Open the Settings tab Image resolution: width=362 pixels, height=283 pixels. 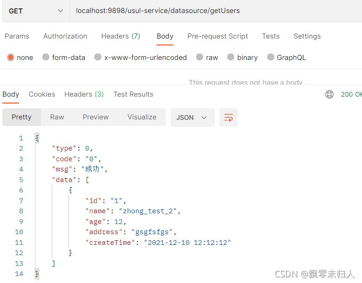(307, 36)
